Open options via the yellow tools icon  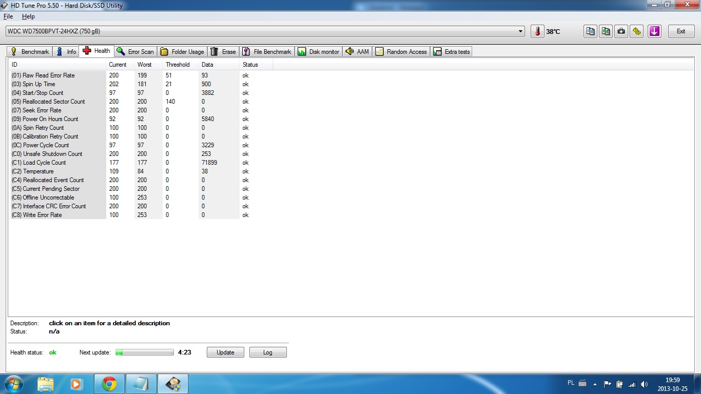pyautogui.click(x=637, y=31)
